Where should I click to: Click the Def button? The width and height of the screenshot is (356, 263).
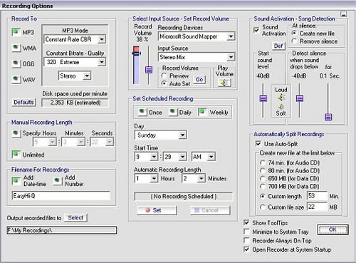pyautogui.click(x=278, y=46)
